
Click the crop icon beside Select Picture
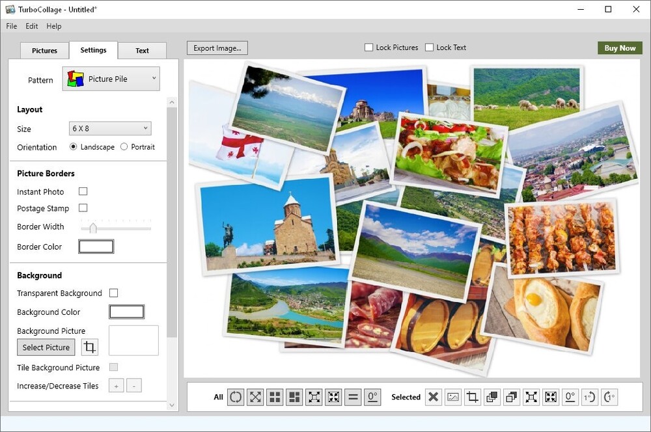coord(90,347)
